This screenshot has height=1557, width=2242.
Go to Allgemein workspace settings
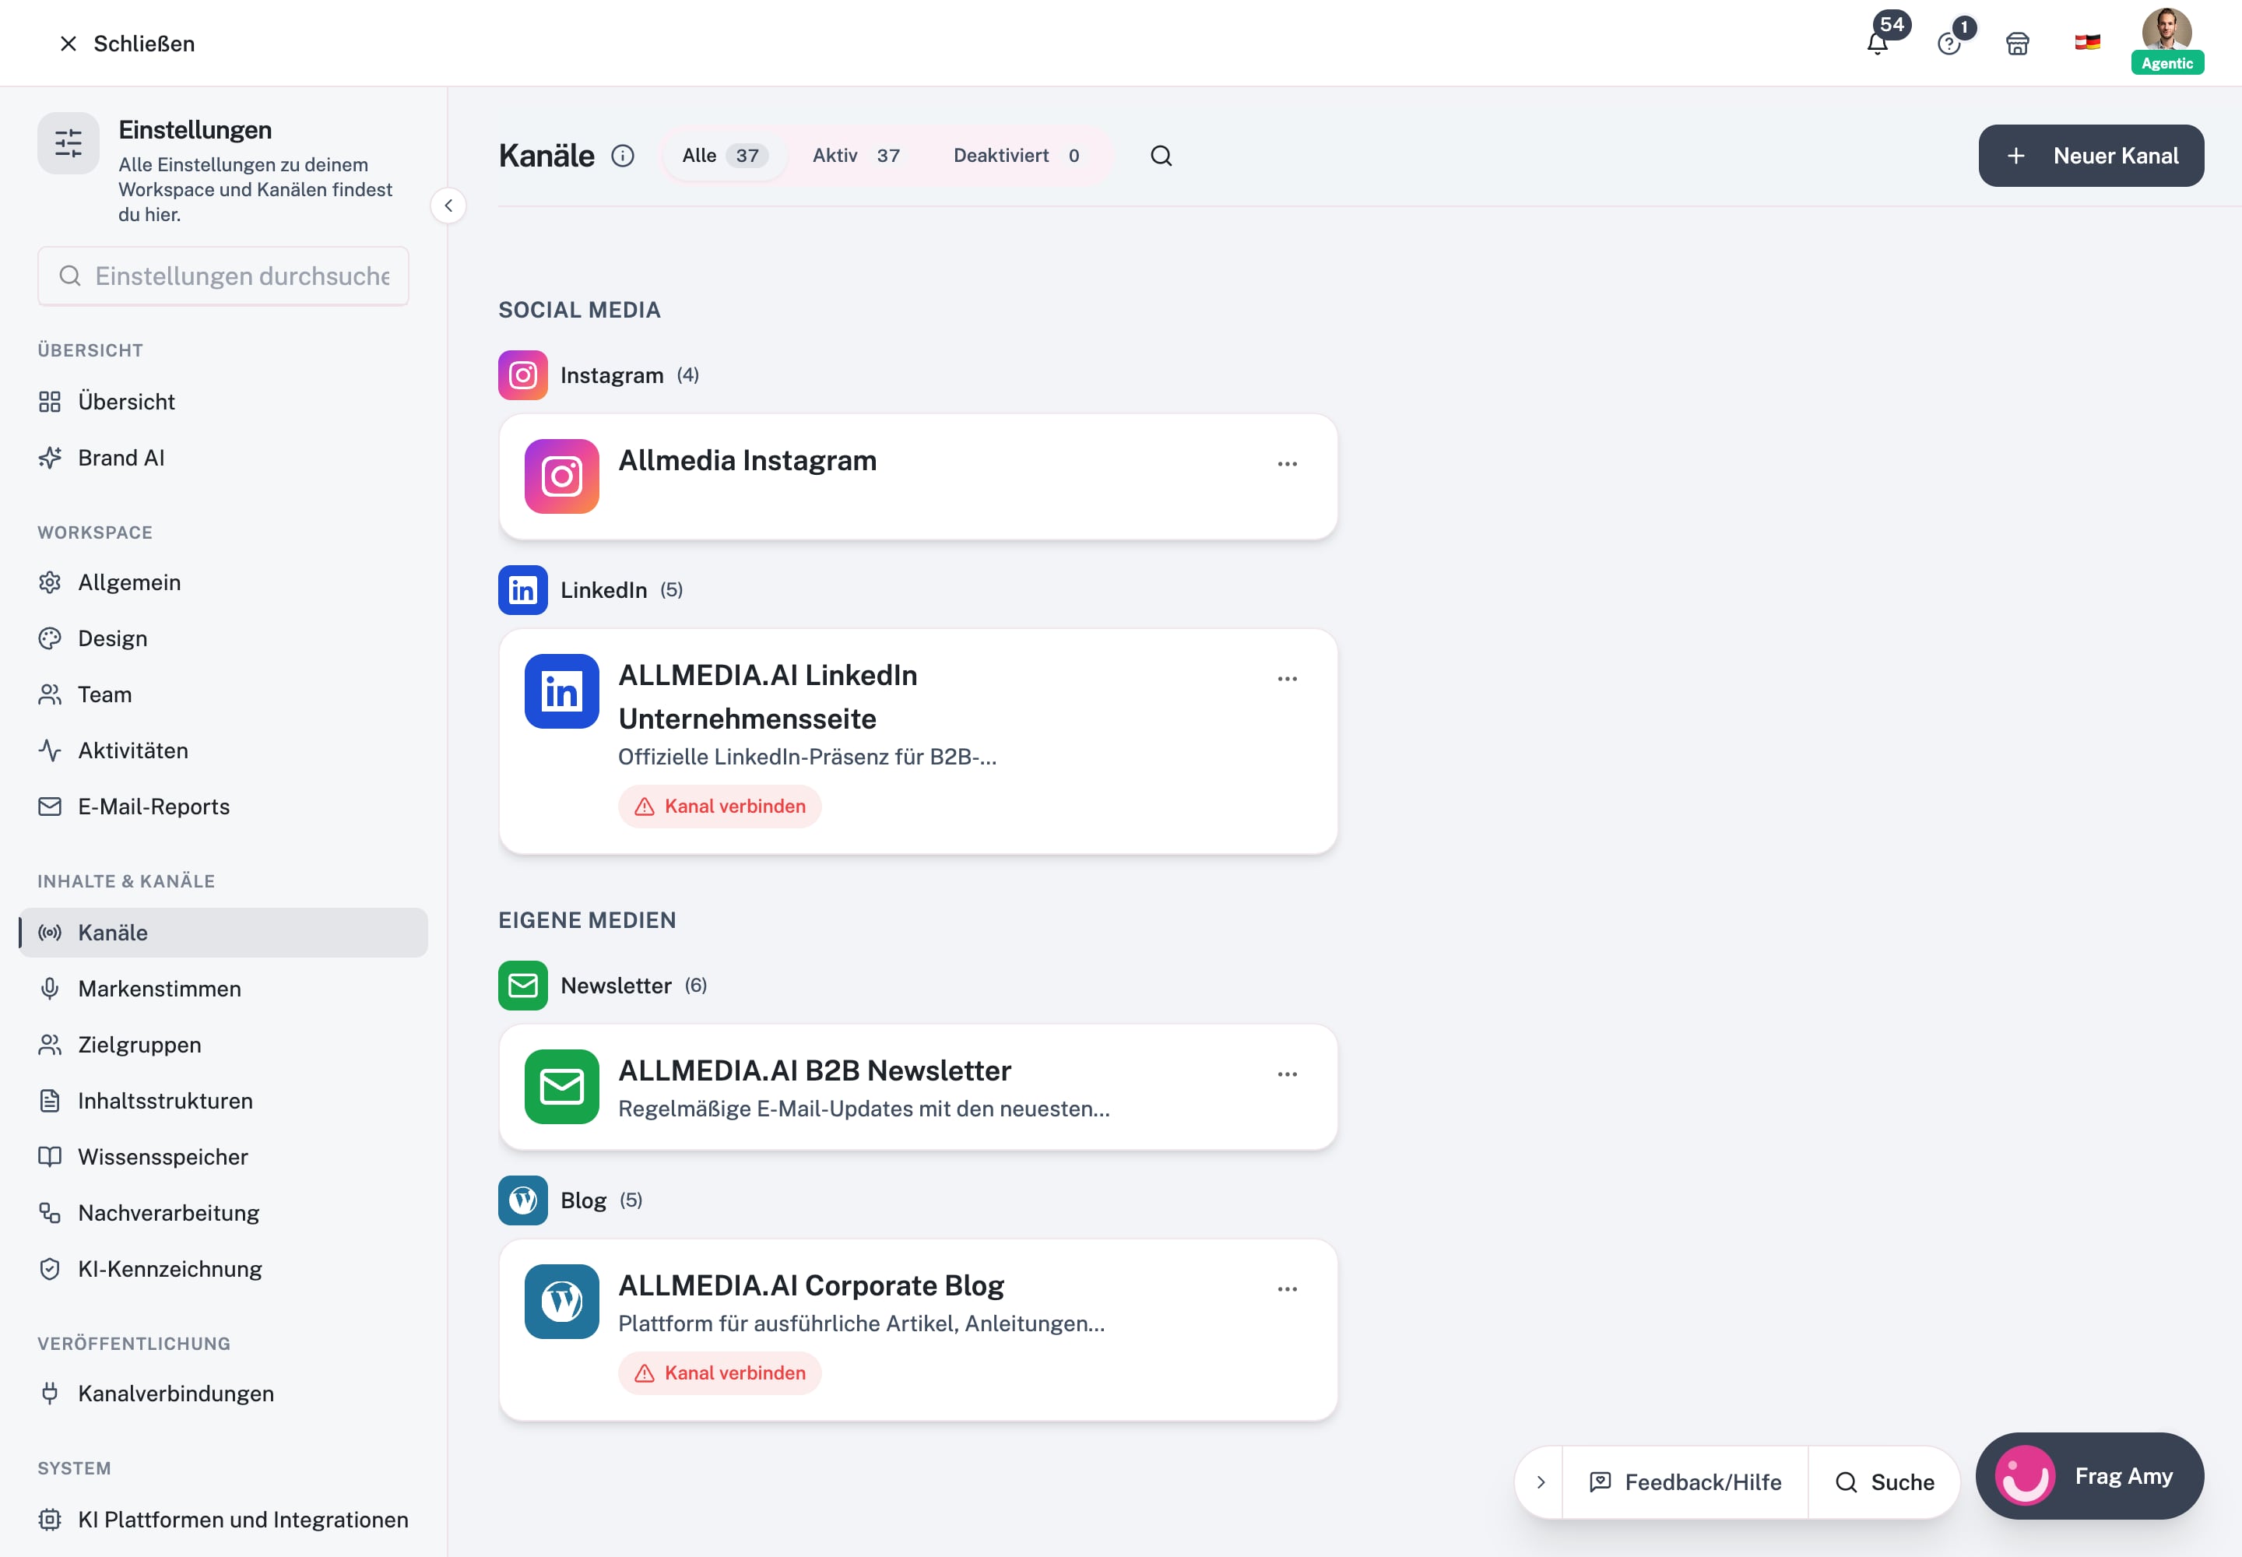223,583
